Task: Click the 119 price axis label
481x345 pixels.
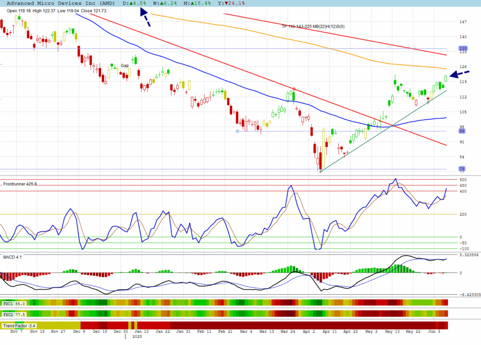Action: [x=463, y=82]
